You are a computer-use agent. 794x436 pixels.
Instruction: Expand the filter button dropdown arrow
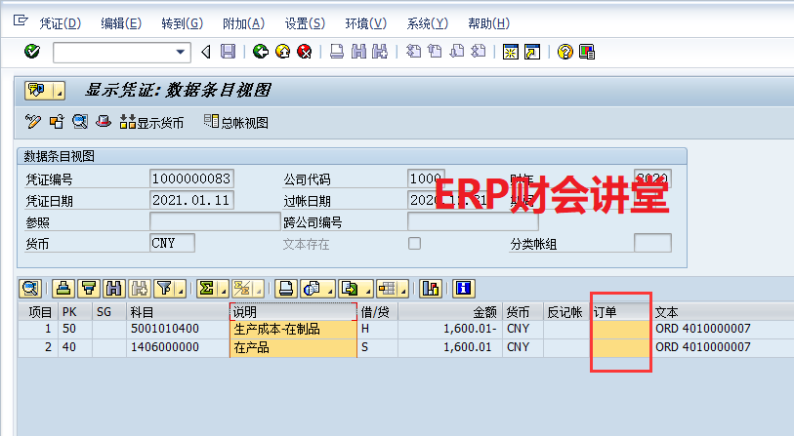pyautogui.click(x=180, y=289)
